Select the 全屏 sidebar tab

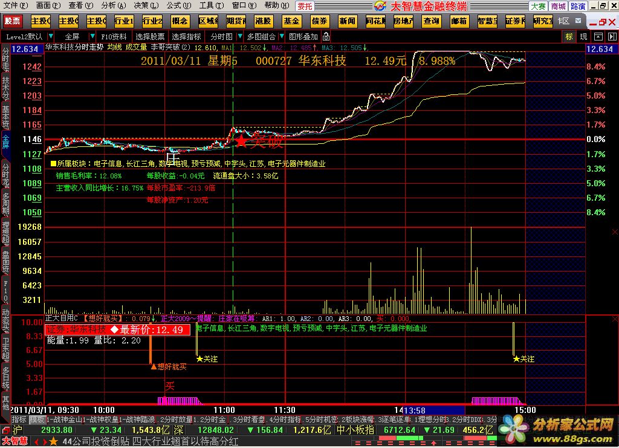(x=5, y=142)
